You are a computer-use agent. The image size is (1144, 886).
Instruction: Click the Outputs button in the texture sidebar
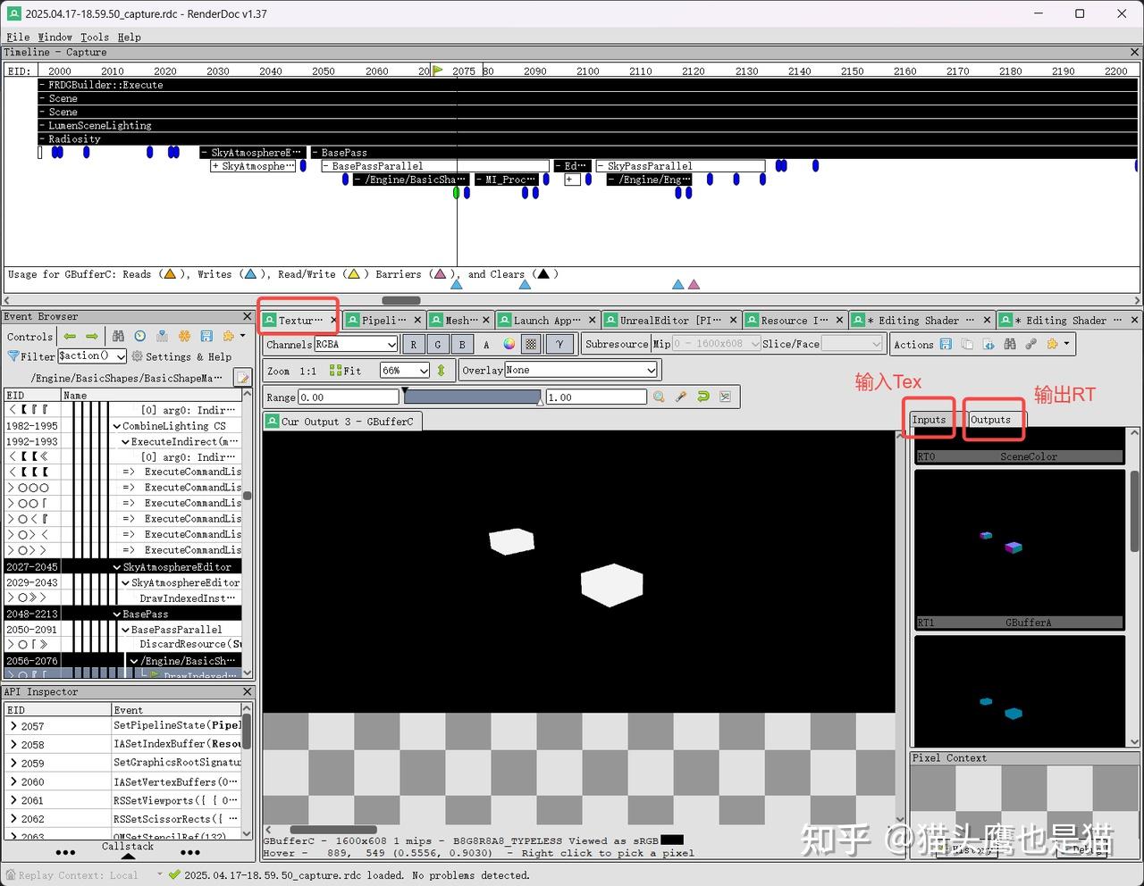992,418
